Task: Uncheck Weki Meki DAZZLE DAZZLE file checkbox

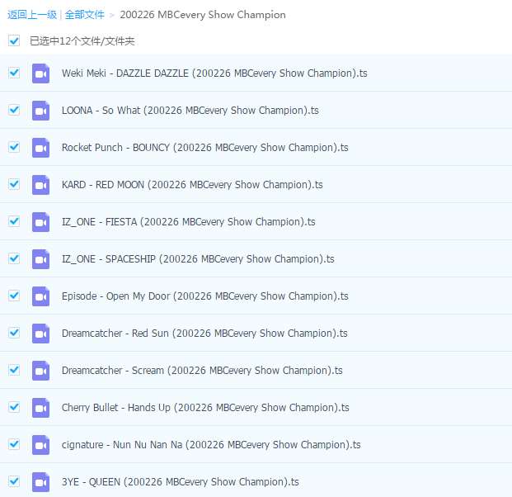Action: coord(14,73)
